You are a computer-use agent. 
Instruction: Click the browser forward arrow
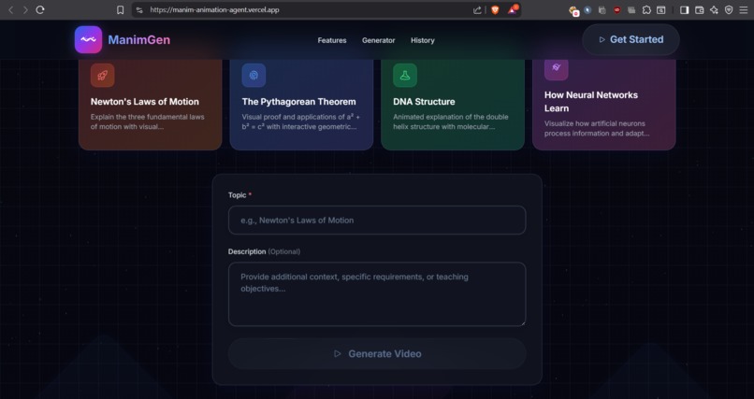click(x=25, y=9)
